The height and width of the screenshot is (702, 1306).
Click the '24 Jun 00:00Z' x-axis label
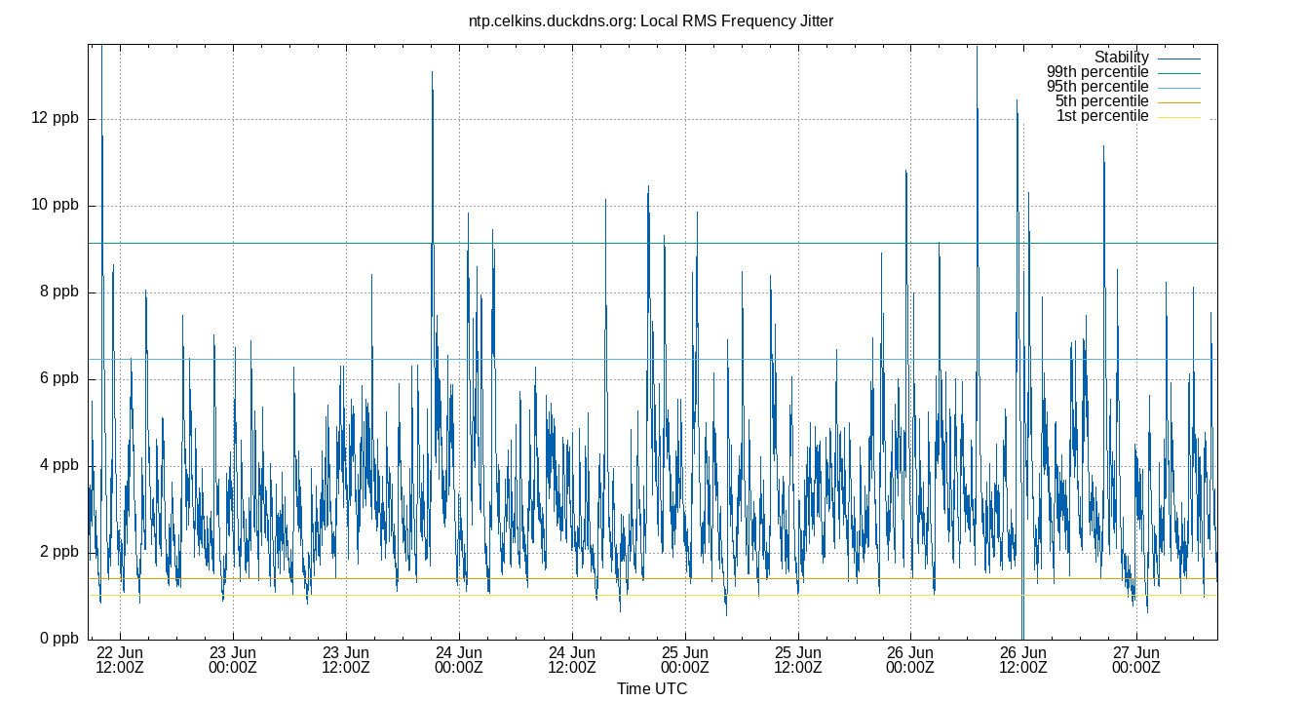click(x=459, y=660)
